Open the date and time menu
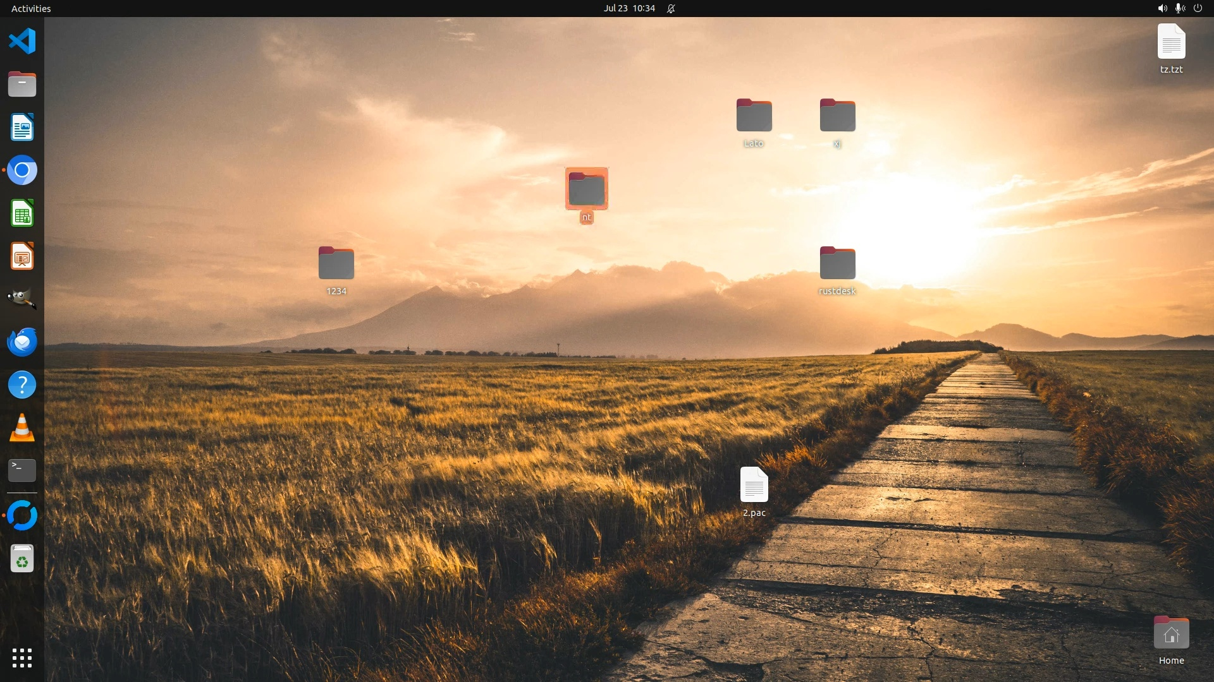The image size is (1214, 682). pyautogui.click(x=628, y=8)
